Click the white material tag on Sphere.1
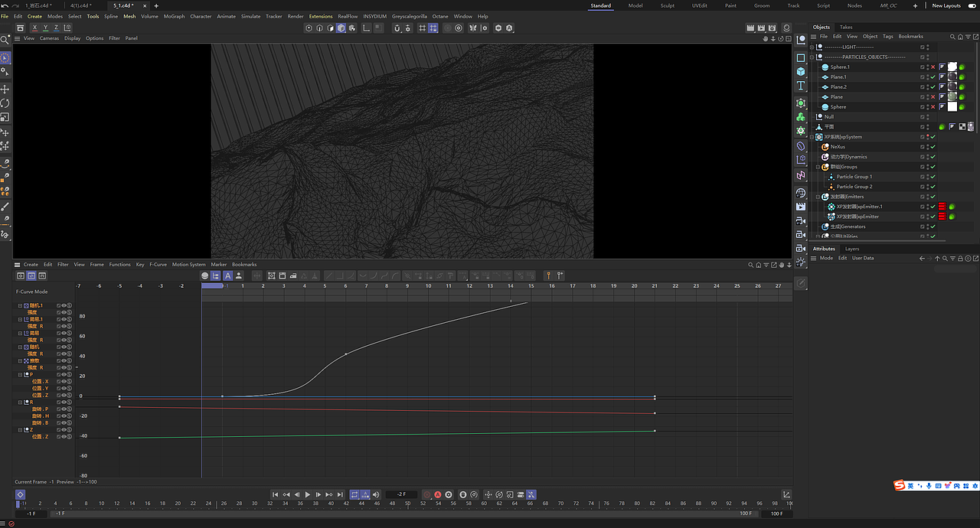 click(952, 67)
